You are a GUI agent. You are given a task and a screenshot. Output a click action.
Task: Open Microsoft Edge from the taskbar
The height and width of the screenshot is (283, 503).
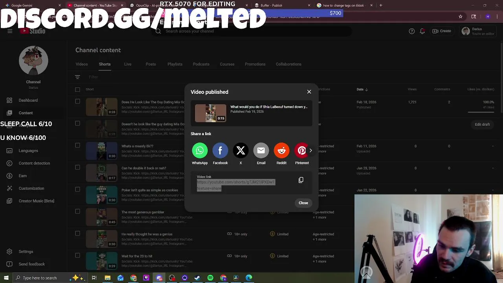coord(249,278)
